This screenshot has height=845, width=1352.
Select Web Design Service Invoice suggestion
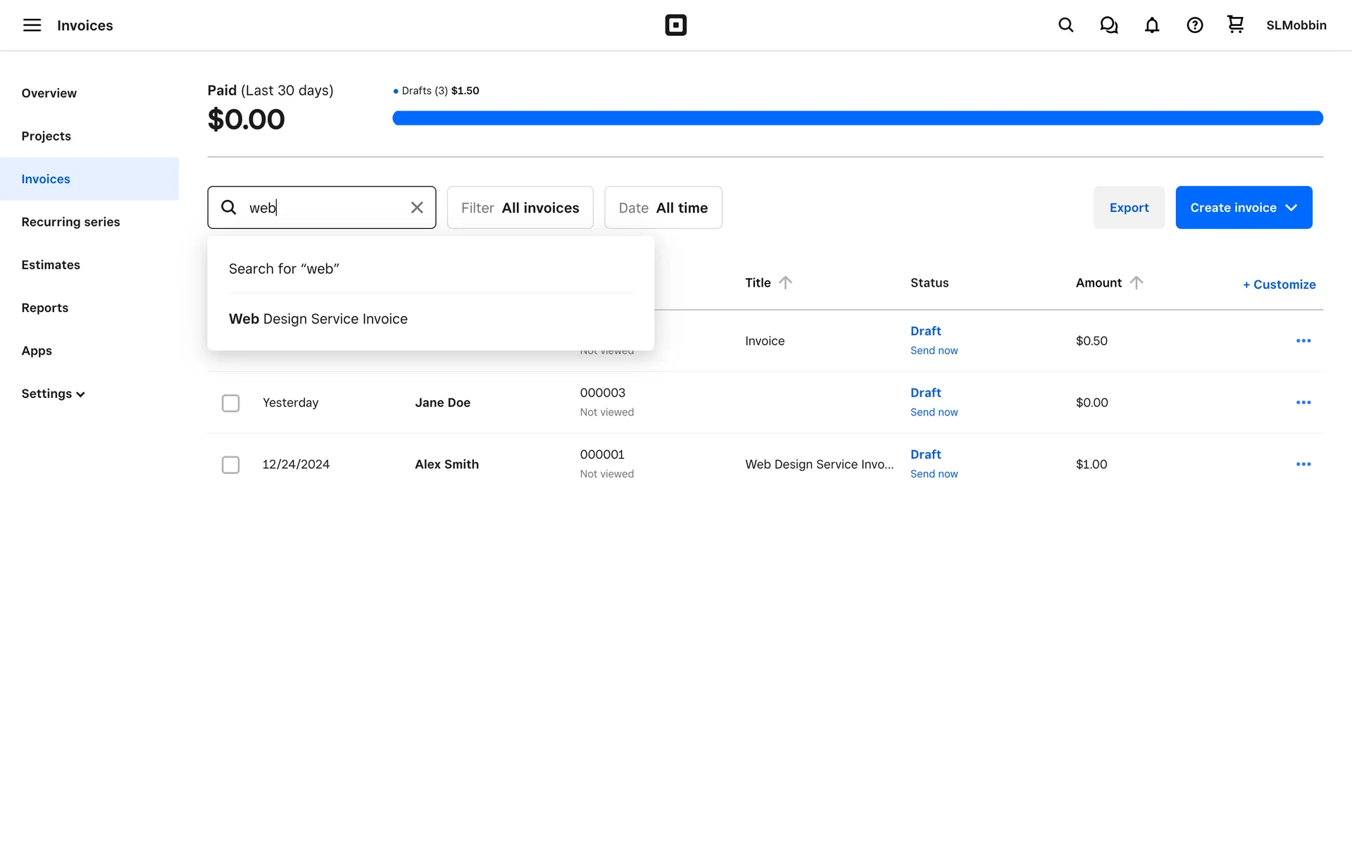click(x=318, y=319)
